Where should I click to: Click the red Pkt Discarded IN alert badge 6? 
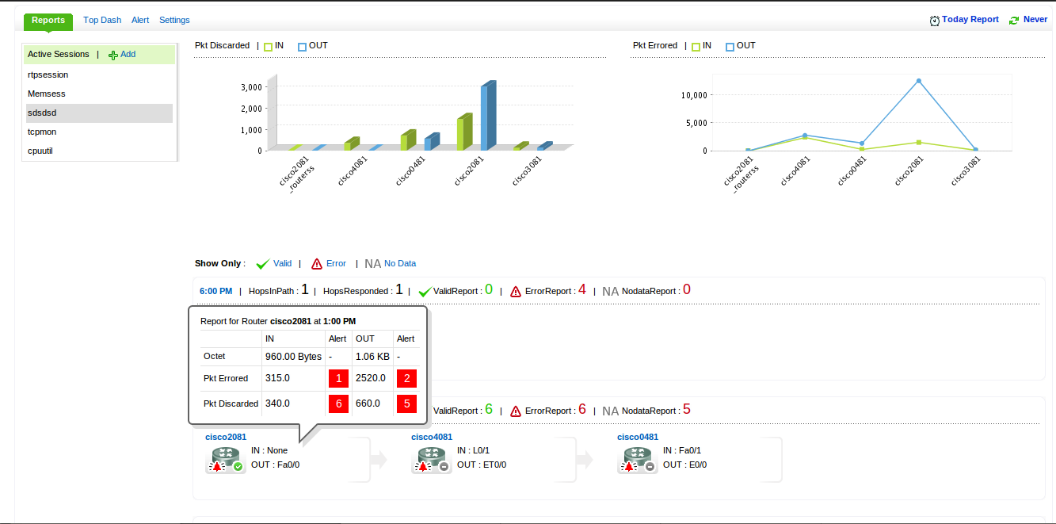(x=338, y=404)
